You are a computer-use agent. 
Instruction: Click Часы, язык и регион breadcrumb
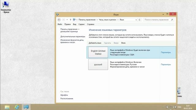(107, 20)
